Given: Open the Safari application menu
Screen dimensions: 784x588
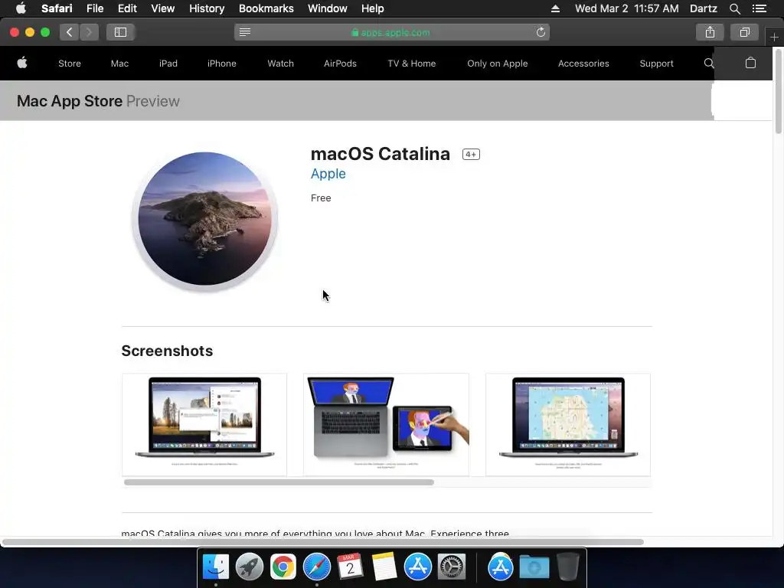Looking at the screenshot, I should coord(57,8).
